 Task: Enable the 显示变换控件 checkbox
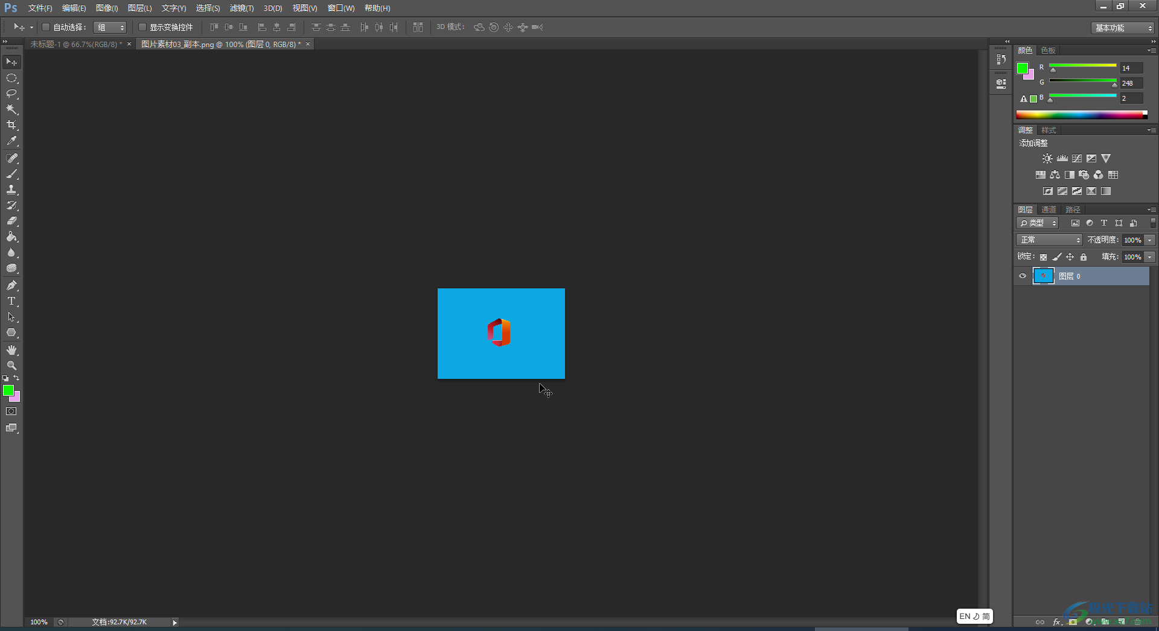(x=142, y=27)
